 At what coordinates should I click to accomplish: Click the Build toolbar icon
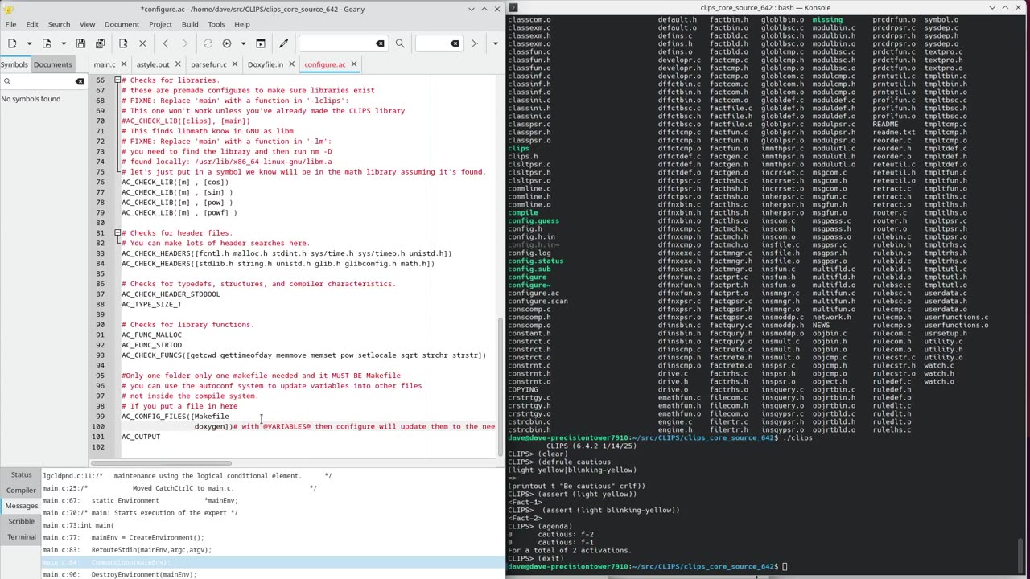[227, 43]
